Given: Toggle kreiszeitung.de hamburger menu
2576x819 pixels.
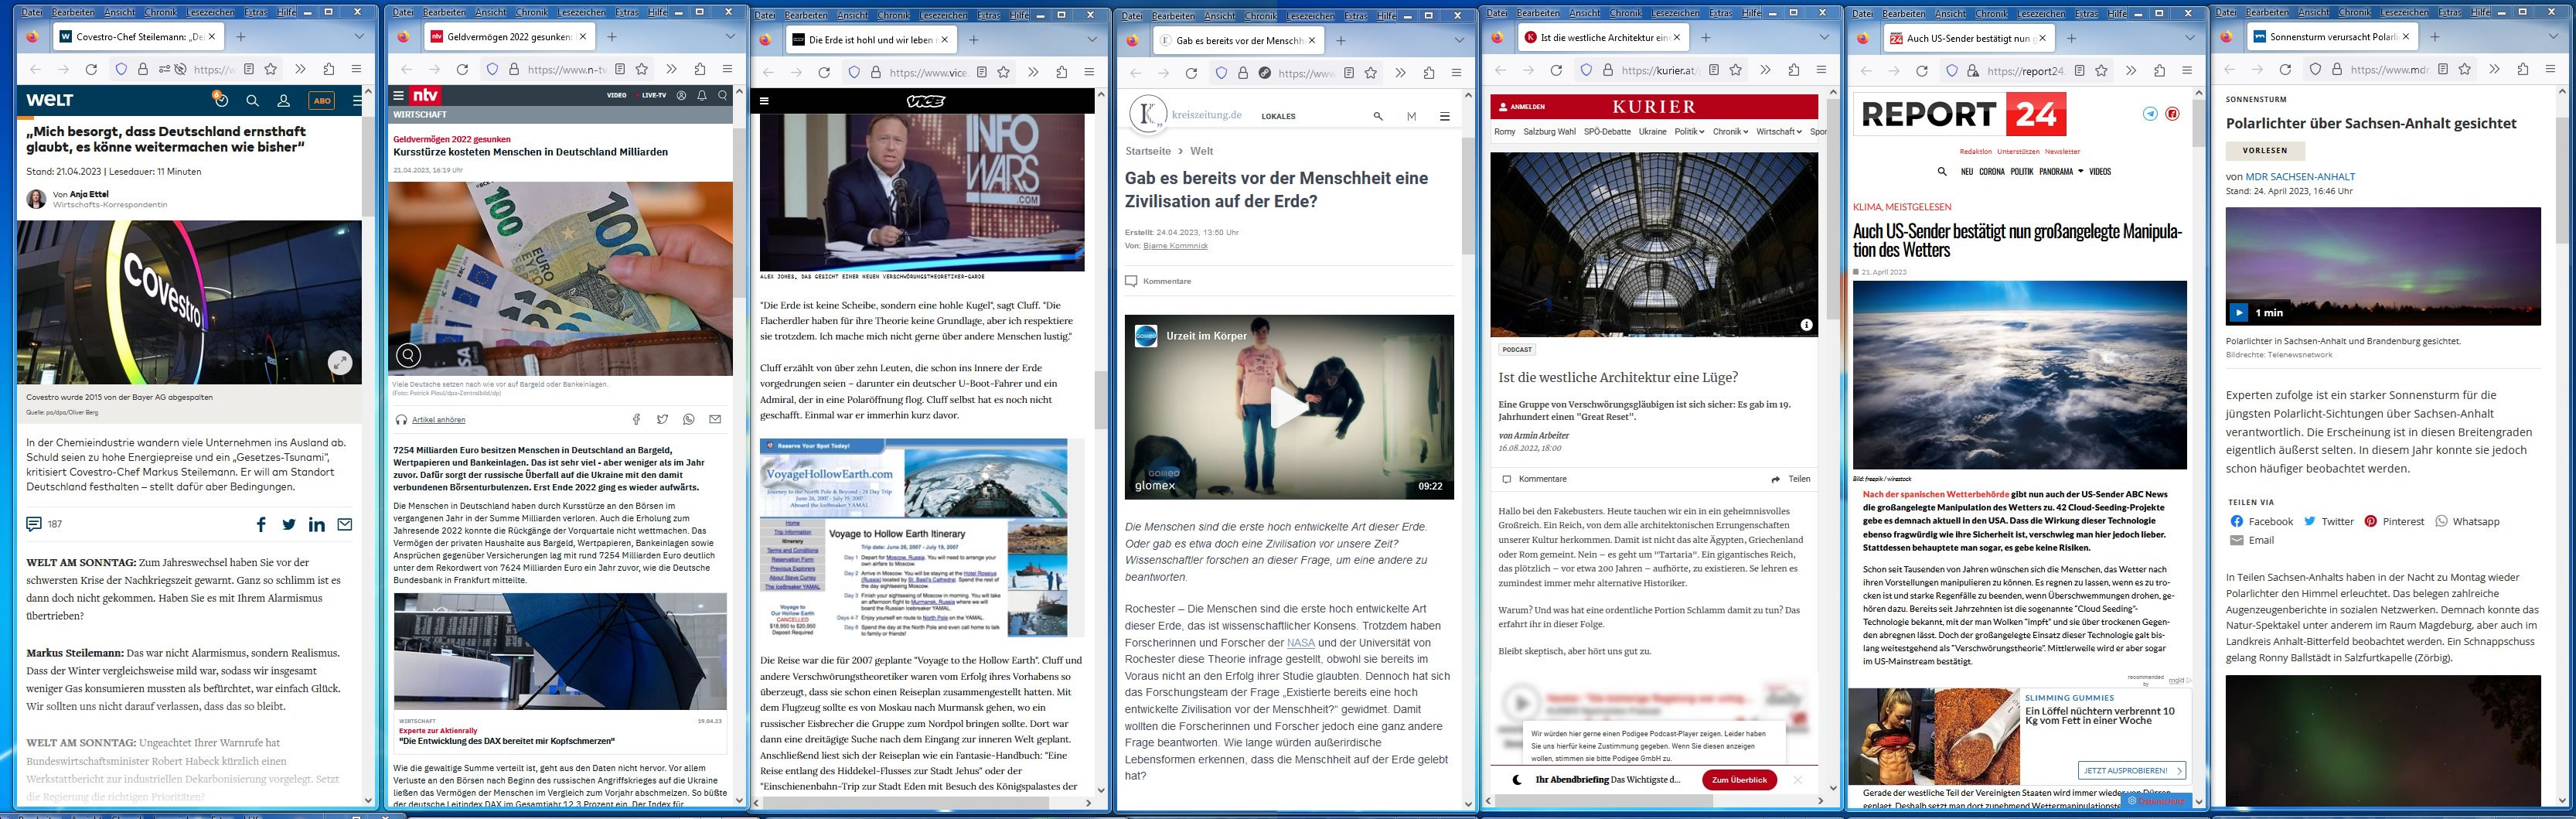Looking at the screenshot, I should (x=1444, y=116).
